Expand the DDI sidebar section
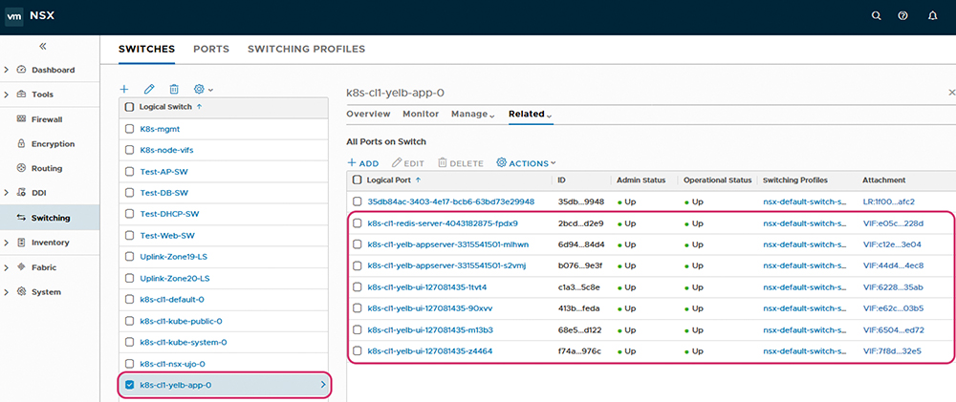956x402 pixels. (x=6, y=193)
